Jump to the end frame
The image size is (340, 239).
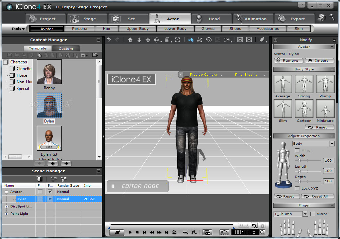(167, 232)
